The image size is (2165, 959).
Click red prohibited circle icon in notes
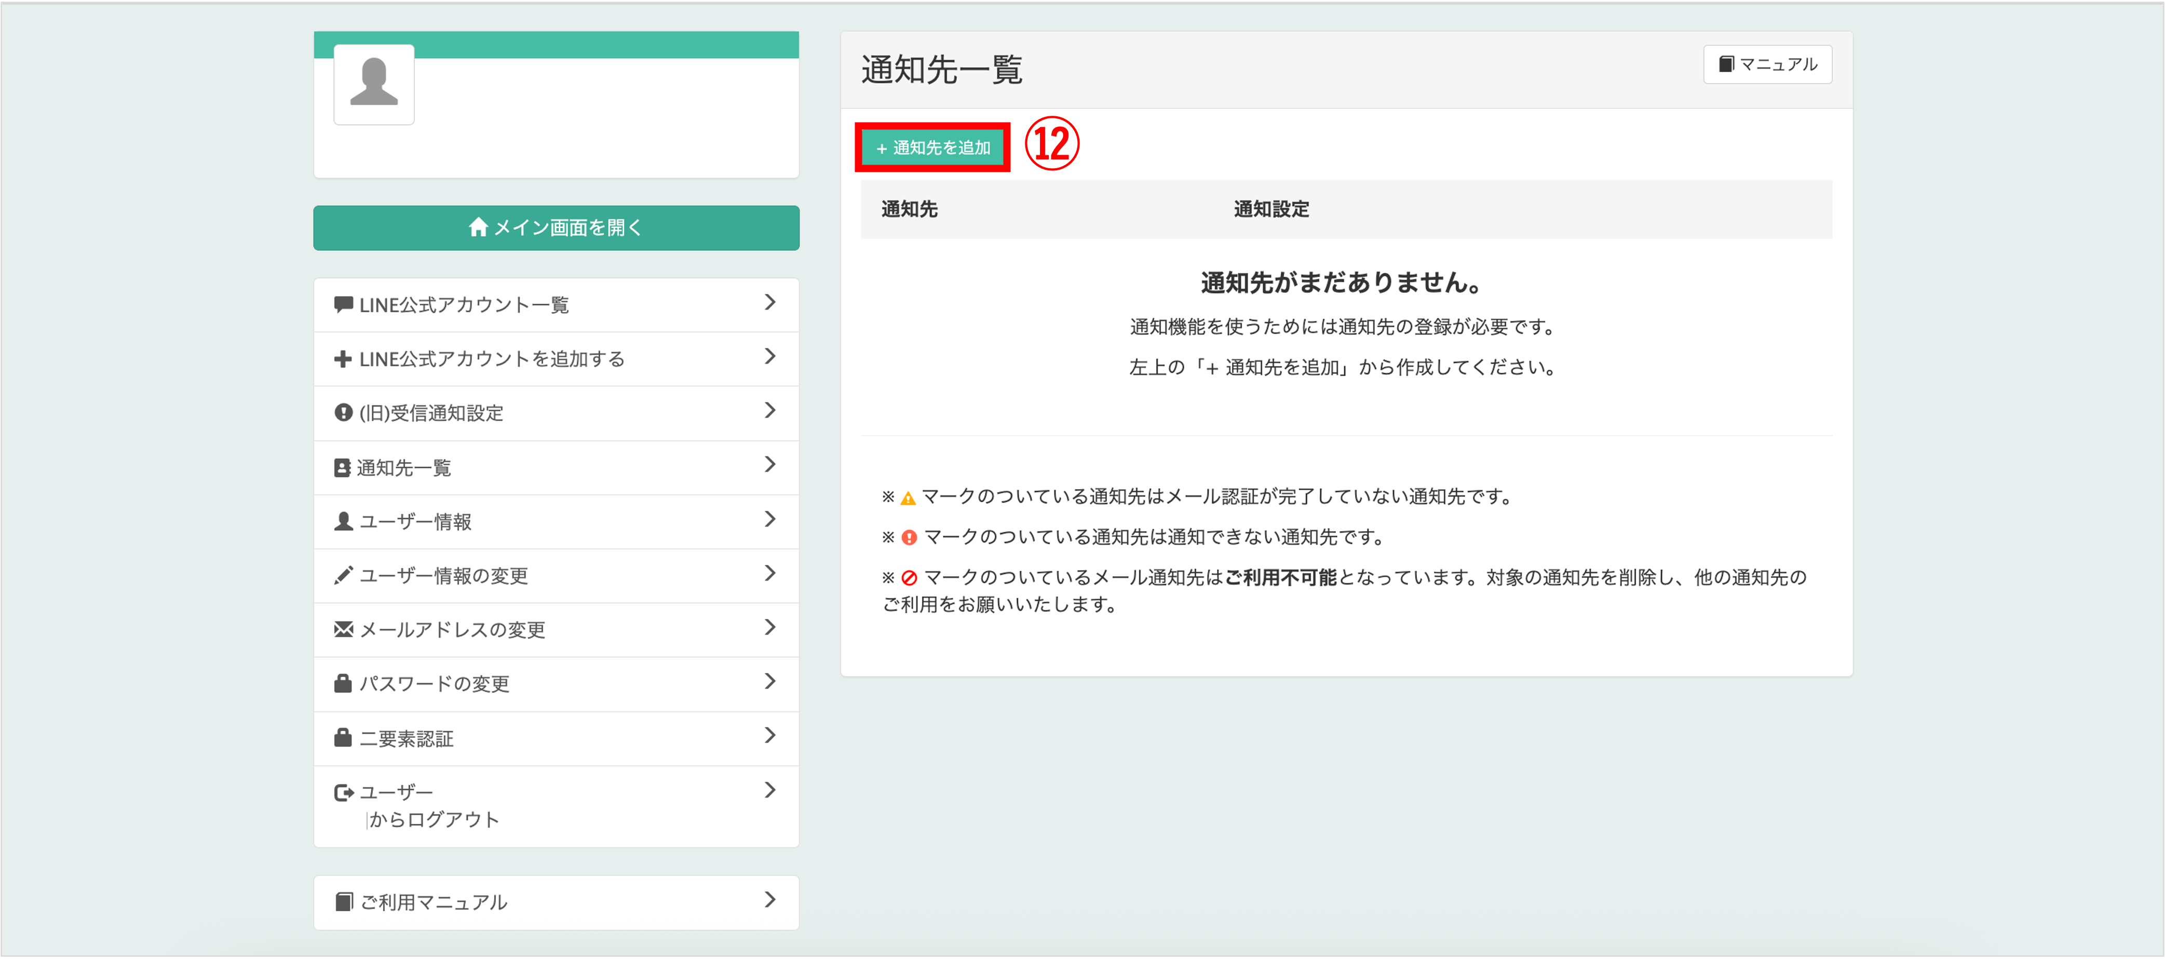click(910, 578)
